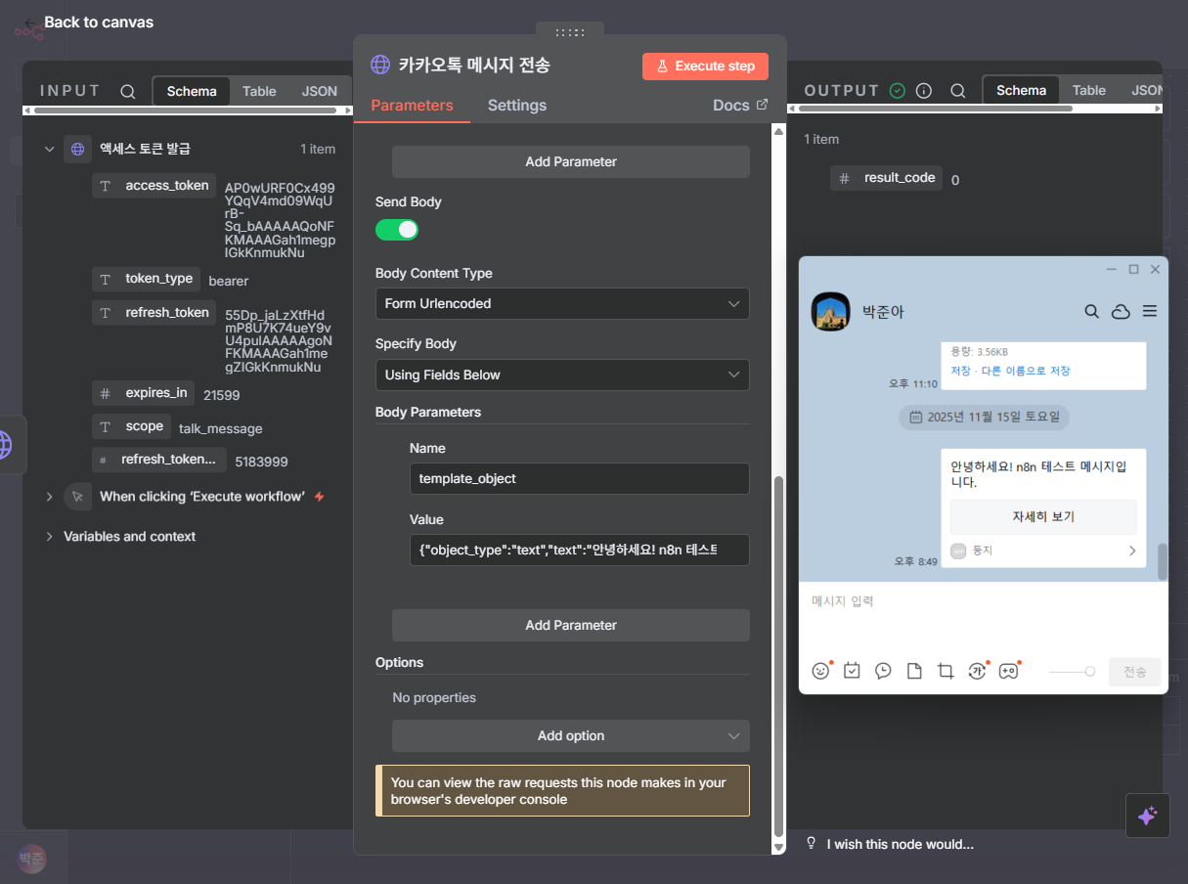
Task: Switch INPUT view to Table tab
Action: point(259,91)
